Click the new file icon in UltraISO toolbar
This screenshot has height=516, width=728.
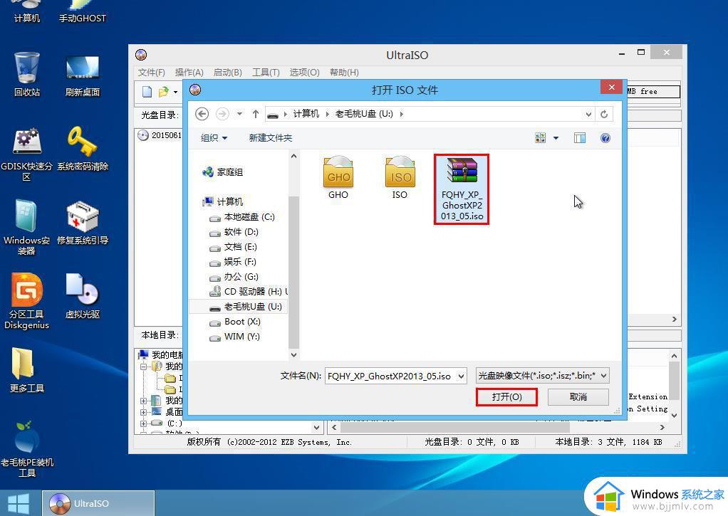(x=147, y=92)
